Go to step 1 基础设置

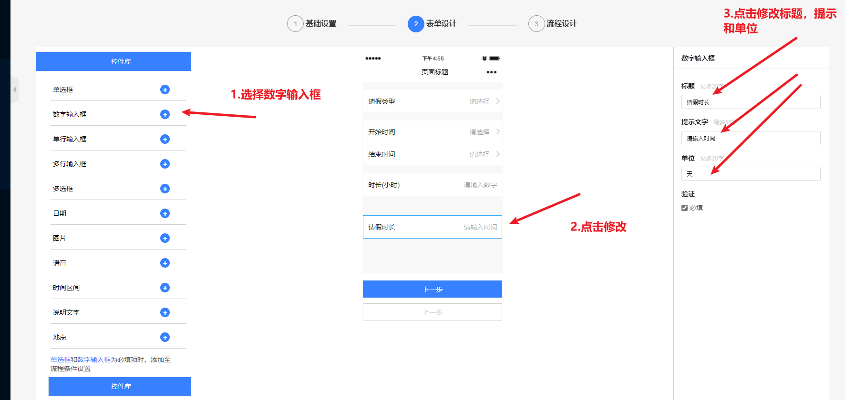312,24
